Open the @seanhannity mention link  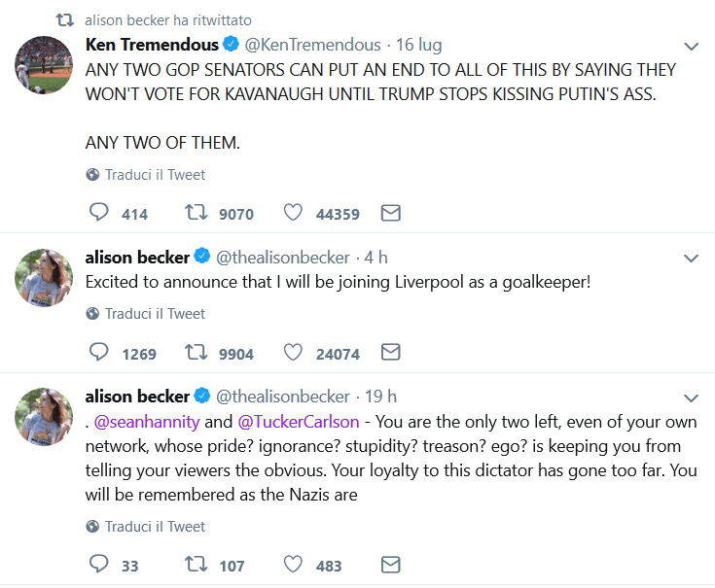tap(147, 422)
